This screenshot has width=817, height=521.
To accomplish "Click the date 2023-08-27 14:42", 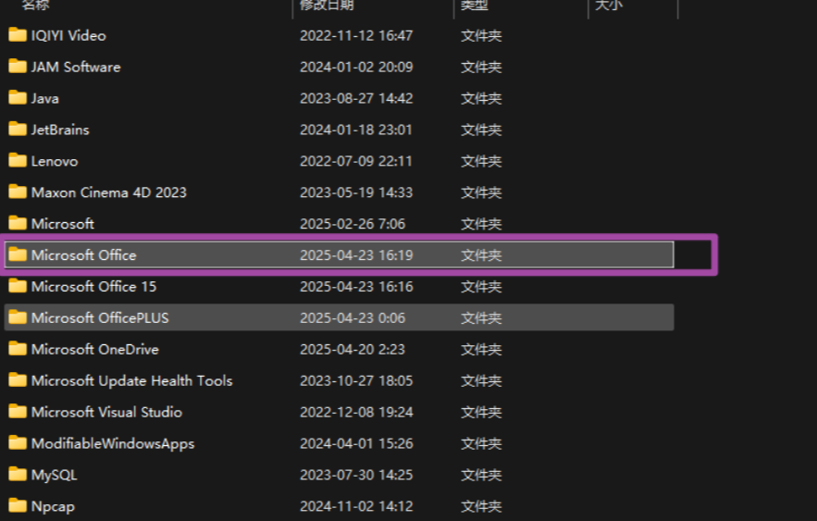I will point(356,98).
